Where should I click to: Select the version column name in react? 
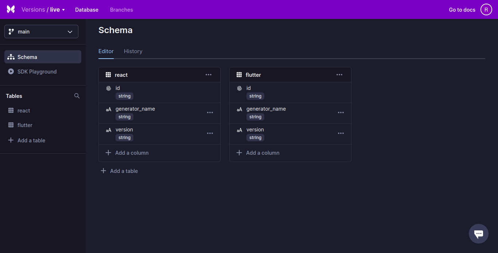124,130
